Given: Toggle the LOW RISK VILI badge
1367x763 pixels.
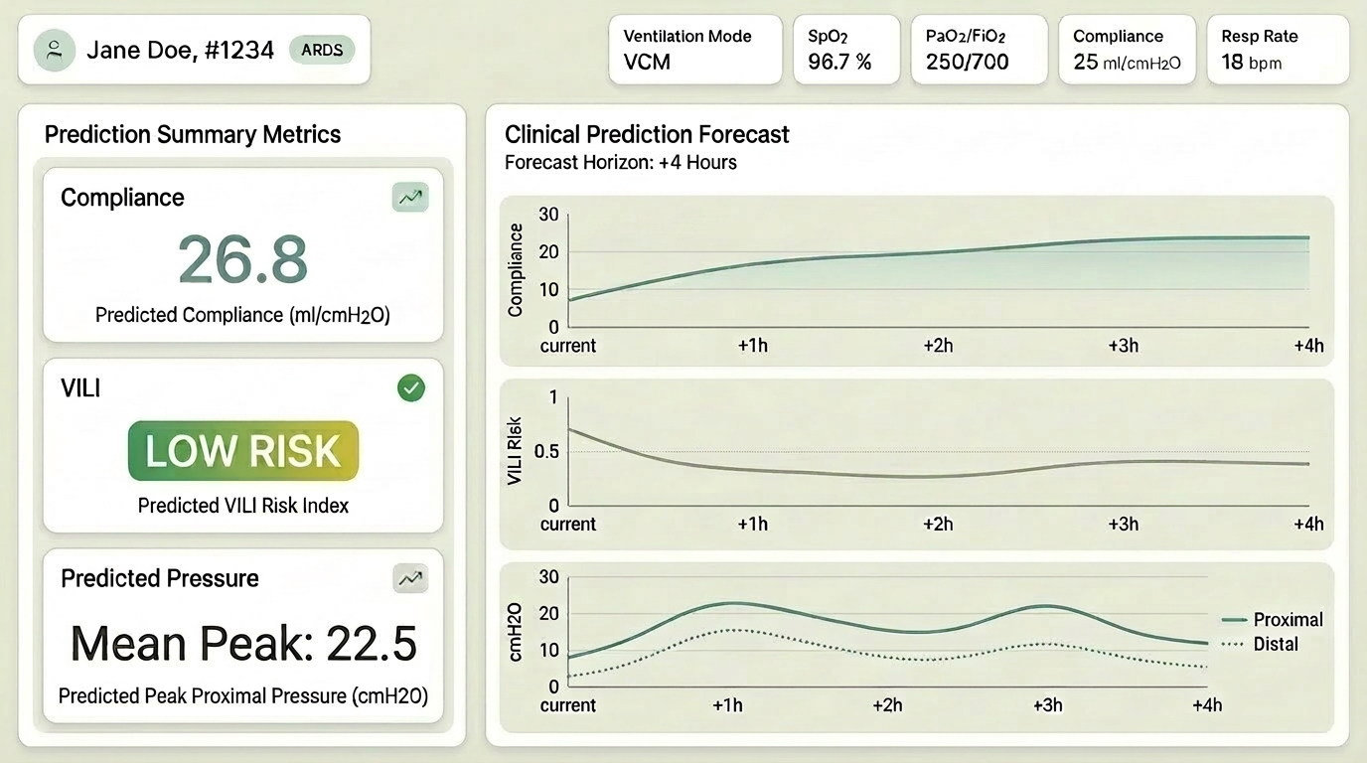Looking at the screenshot, I should pos(242,452).
